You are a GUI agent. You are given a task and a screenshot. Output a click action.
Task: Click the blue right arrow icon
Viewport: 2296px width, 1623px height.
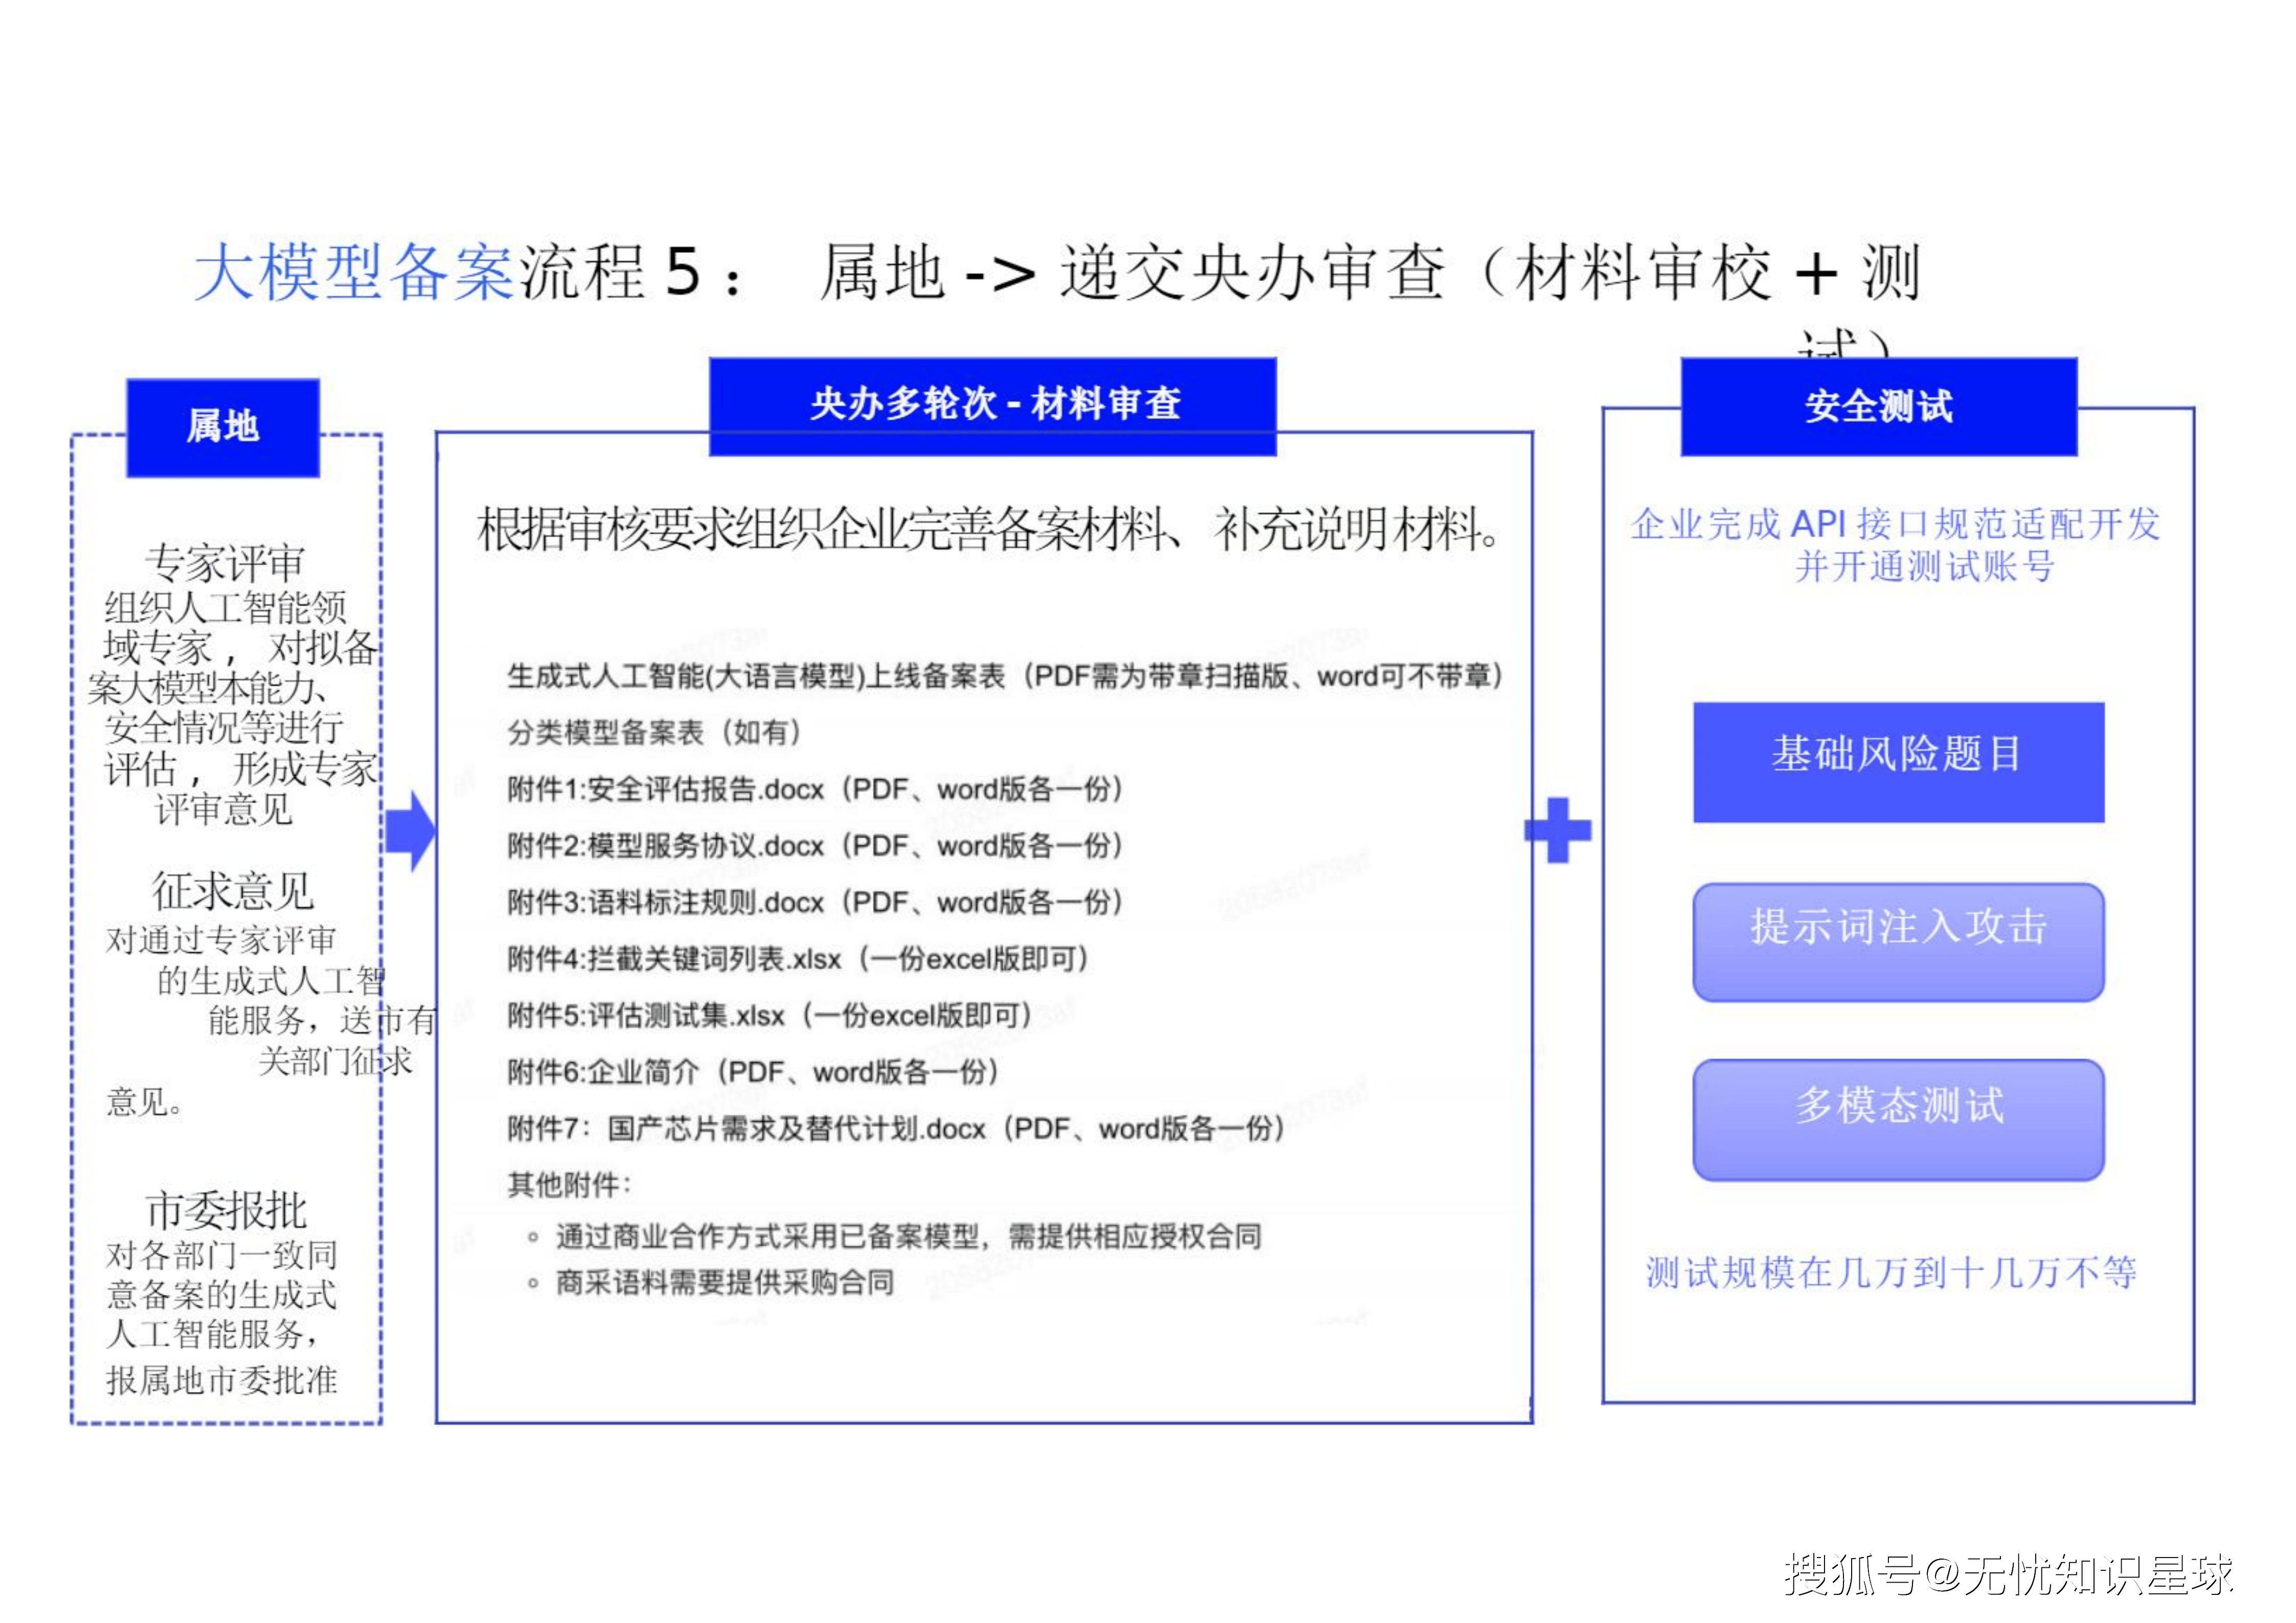pos(411,831)
